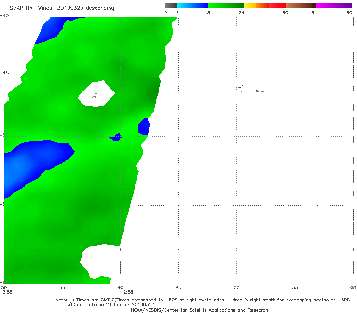The image size is (357, 313).
Task: Click the island outline inside the white gap
Action: point(95,96)
